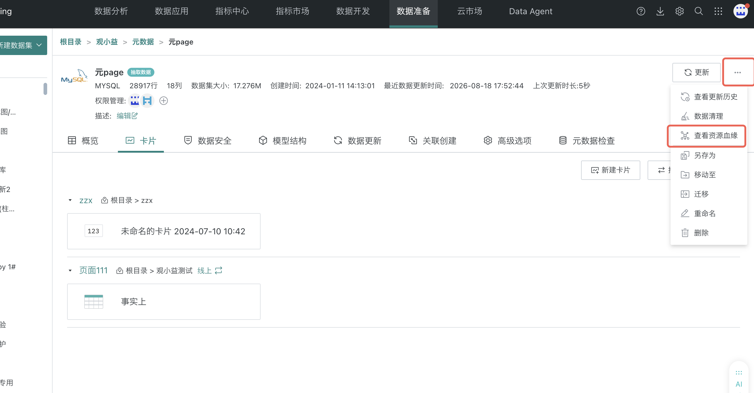754x393 pixels.
Task: Open the apps grid icon
Action: tap(718, 11)
